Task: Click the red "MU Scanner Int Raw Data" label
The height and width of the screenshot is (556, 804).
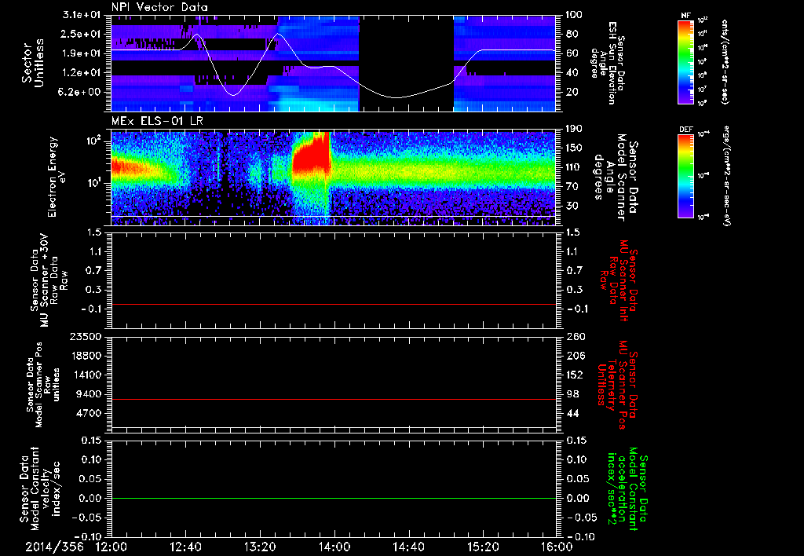Action: (x=619, y=280)
